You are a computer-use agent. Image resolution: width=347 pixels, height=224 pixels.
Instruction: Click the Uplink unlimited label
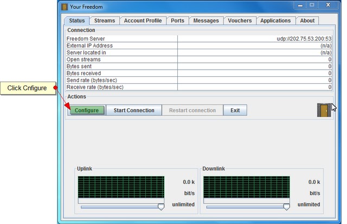click(183, 205)
